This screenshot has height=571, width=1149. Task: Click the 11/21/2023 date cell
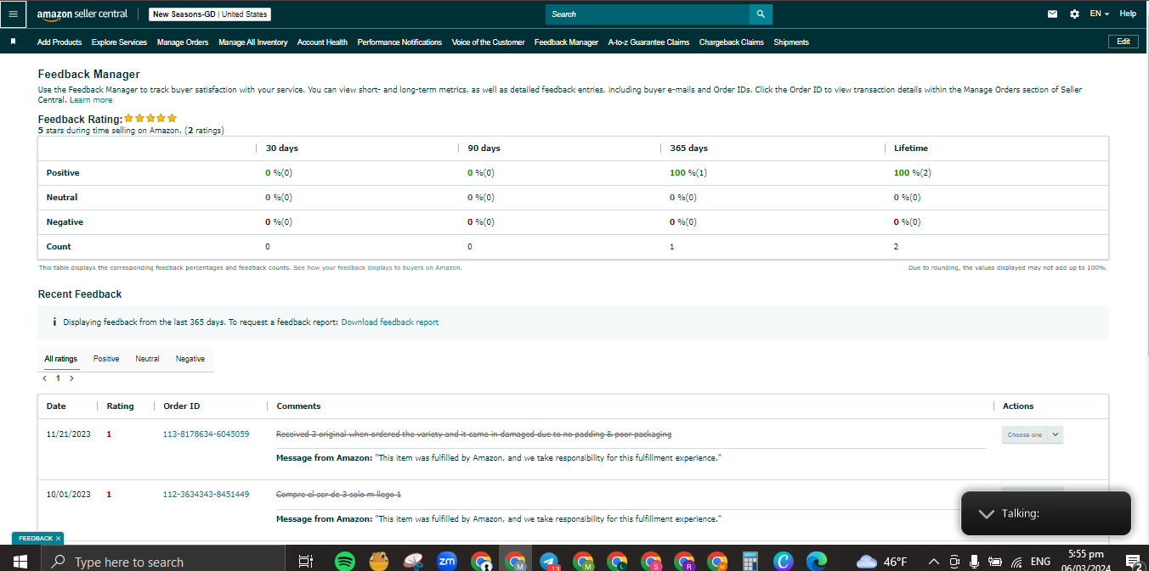68,434
